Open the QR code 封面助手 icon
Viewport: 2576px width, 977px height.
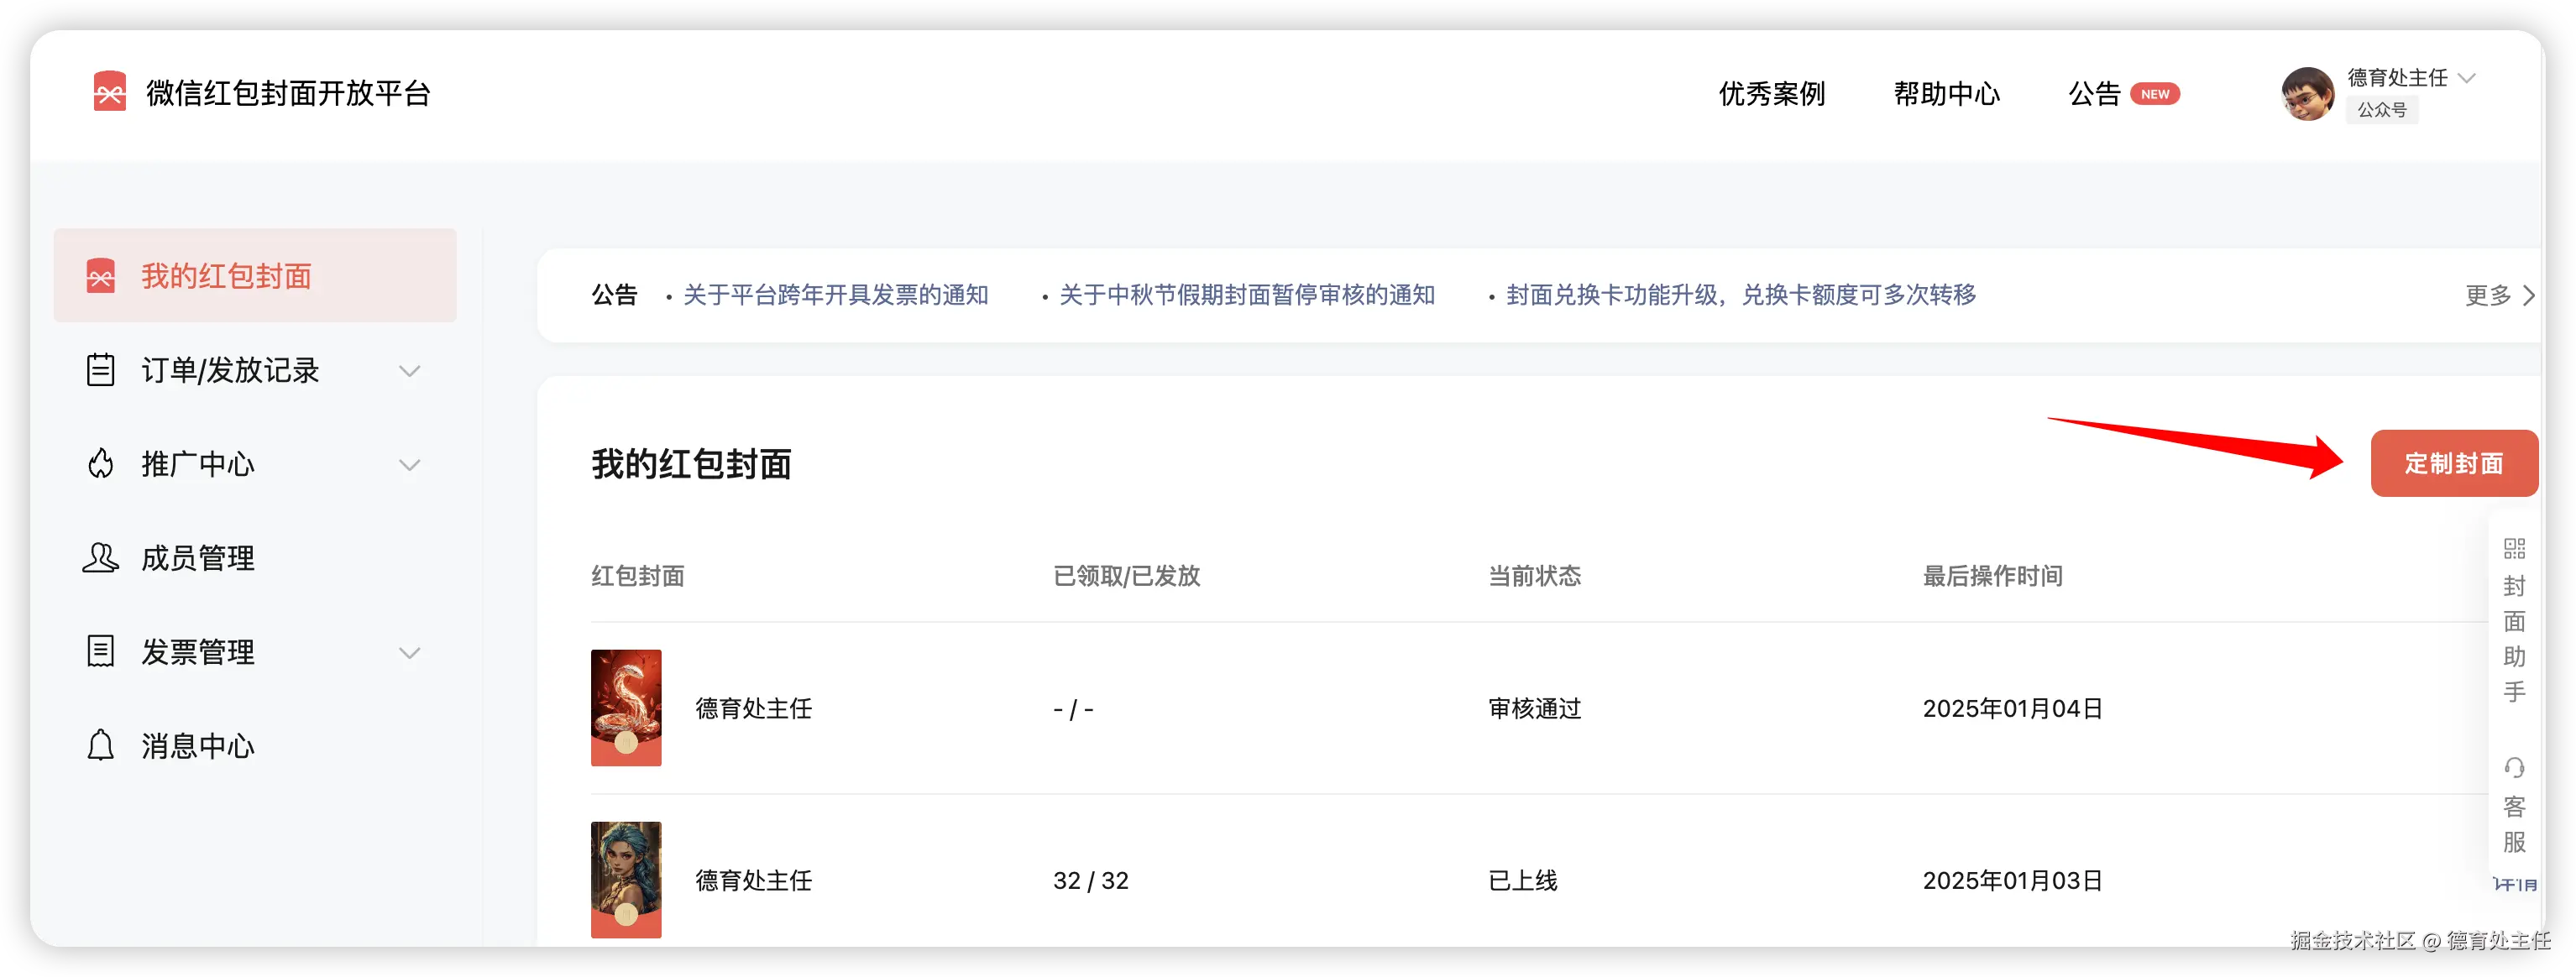(2514, 548)
